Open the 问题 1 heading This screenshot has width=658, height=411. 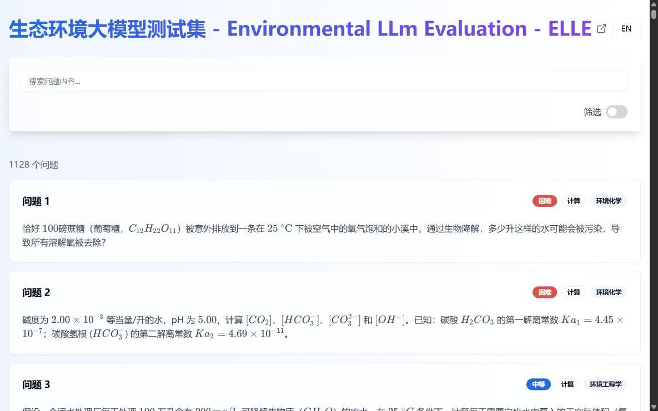pos(36,201)
